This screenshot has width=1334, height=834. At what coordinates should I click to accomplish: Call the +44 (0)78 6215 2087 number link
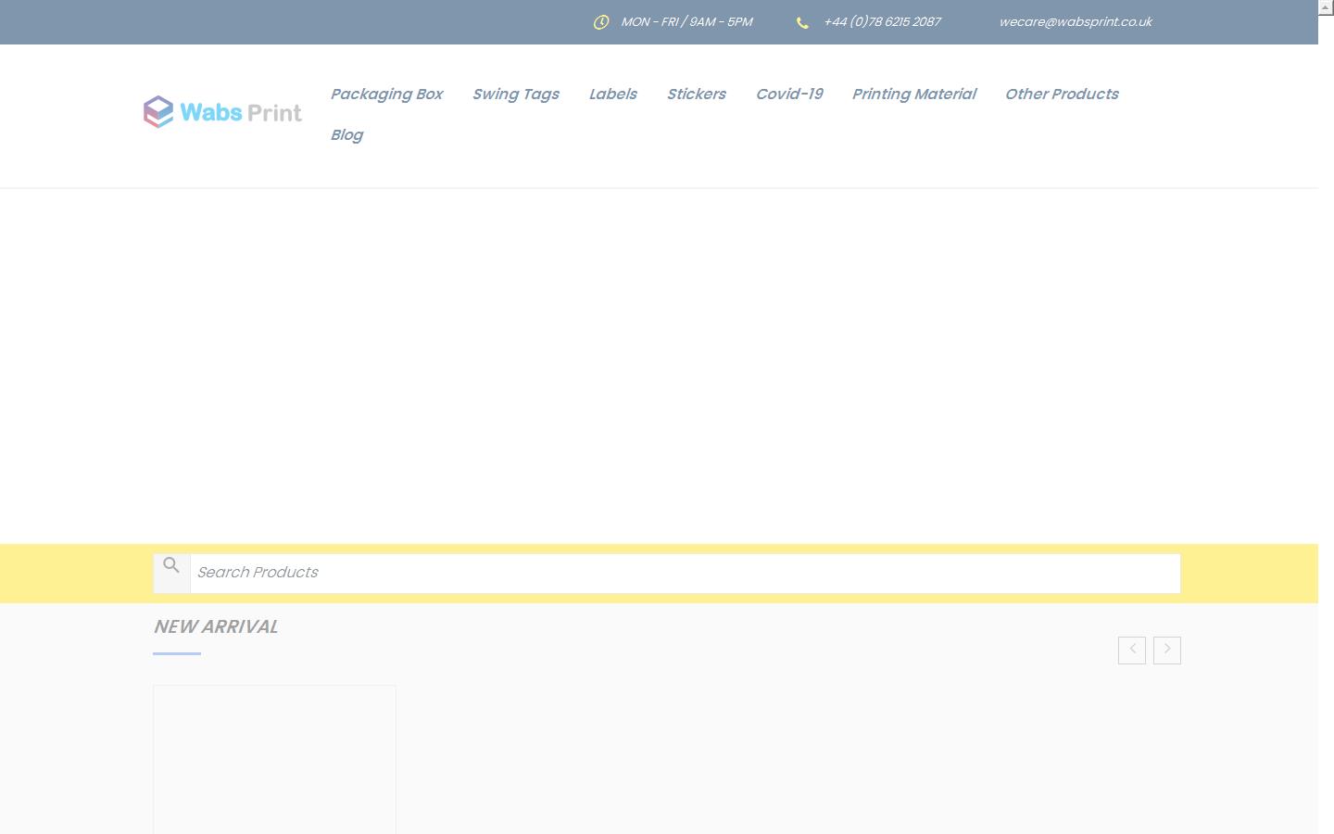(882, 22)
